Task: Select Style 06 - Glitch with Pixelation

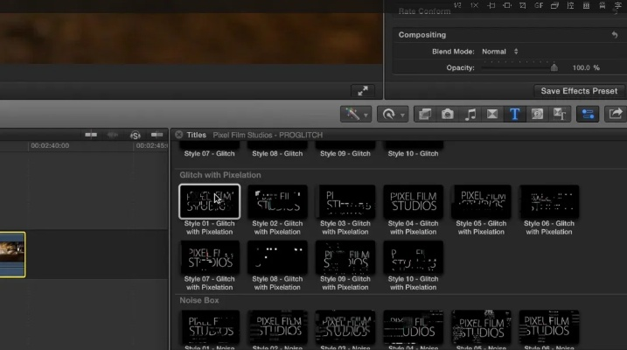Action: 549,201
